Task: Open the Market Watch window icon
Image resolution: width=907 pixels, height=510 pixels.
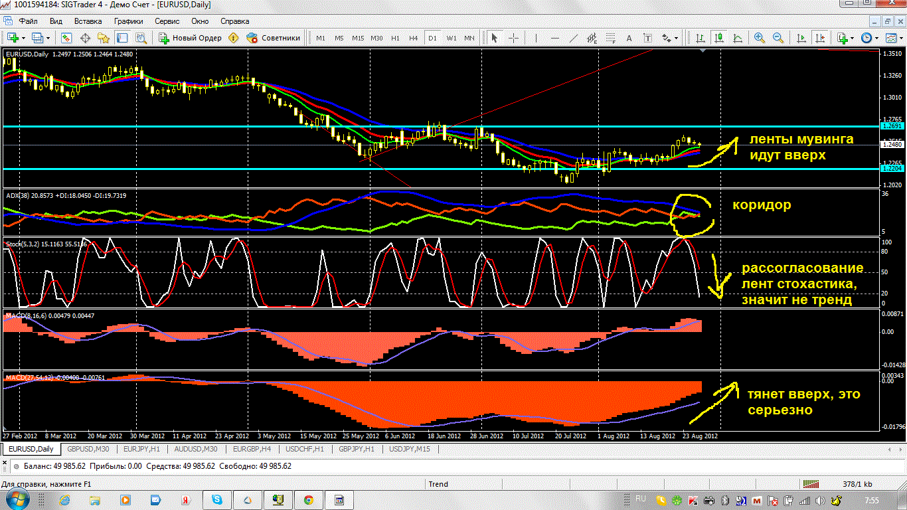Action: [x=66, y=38]
